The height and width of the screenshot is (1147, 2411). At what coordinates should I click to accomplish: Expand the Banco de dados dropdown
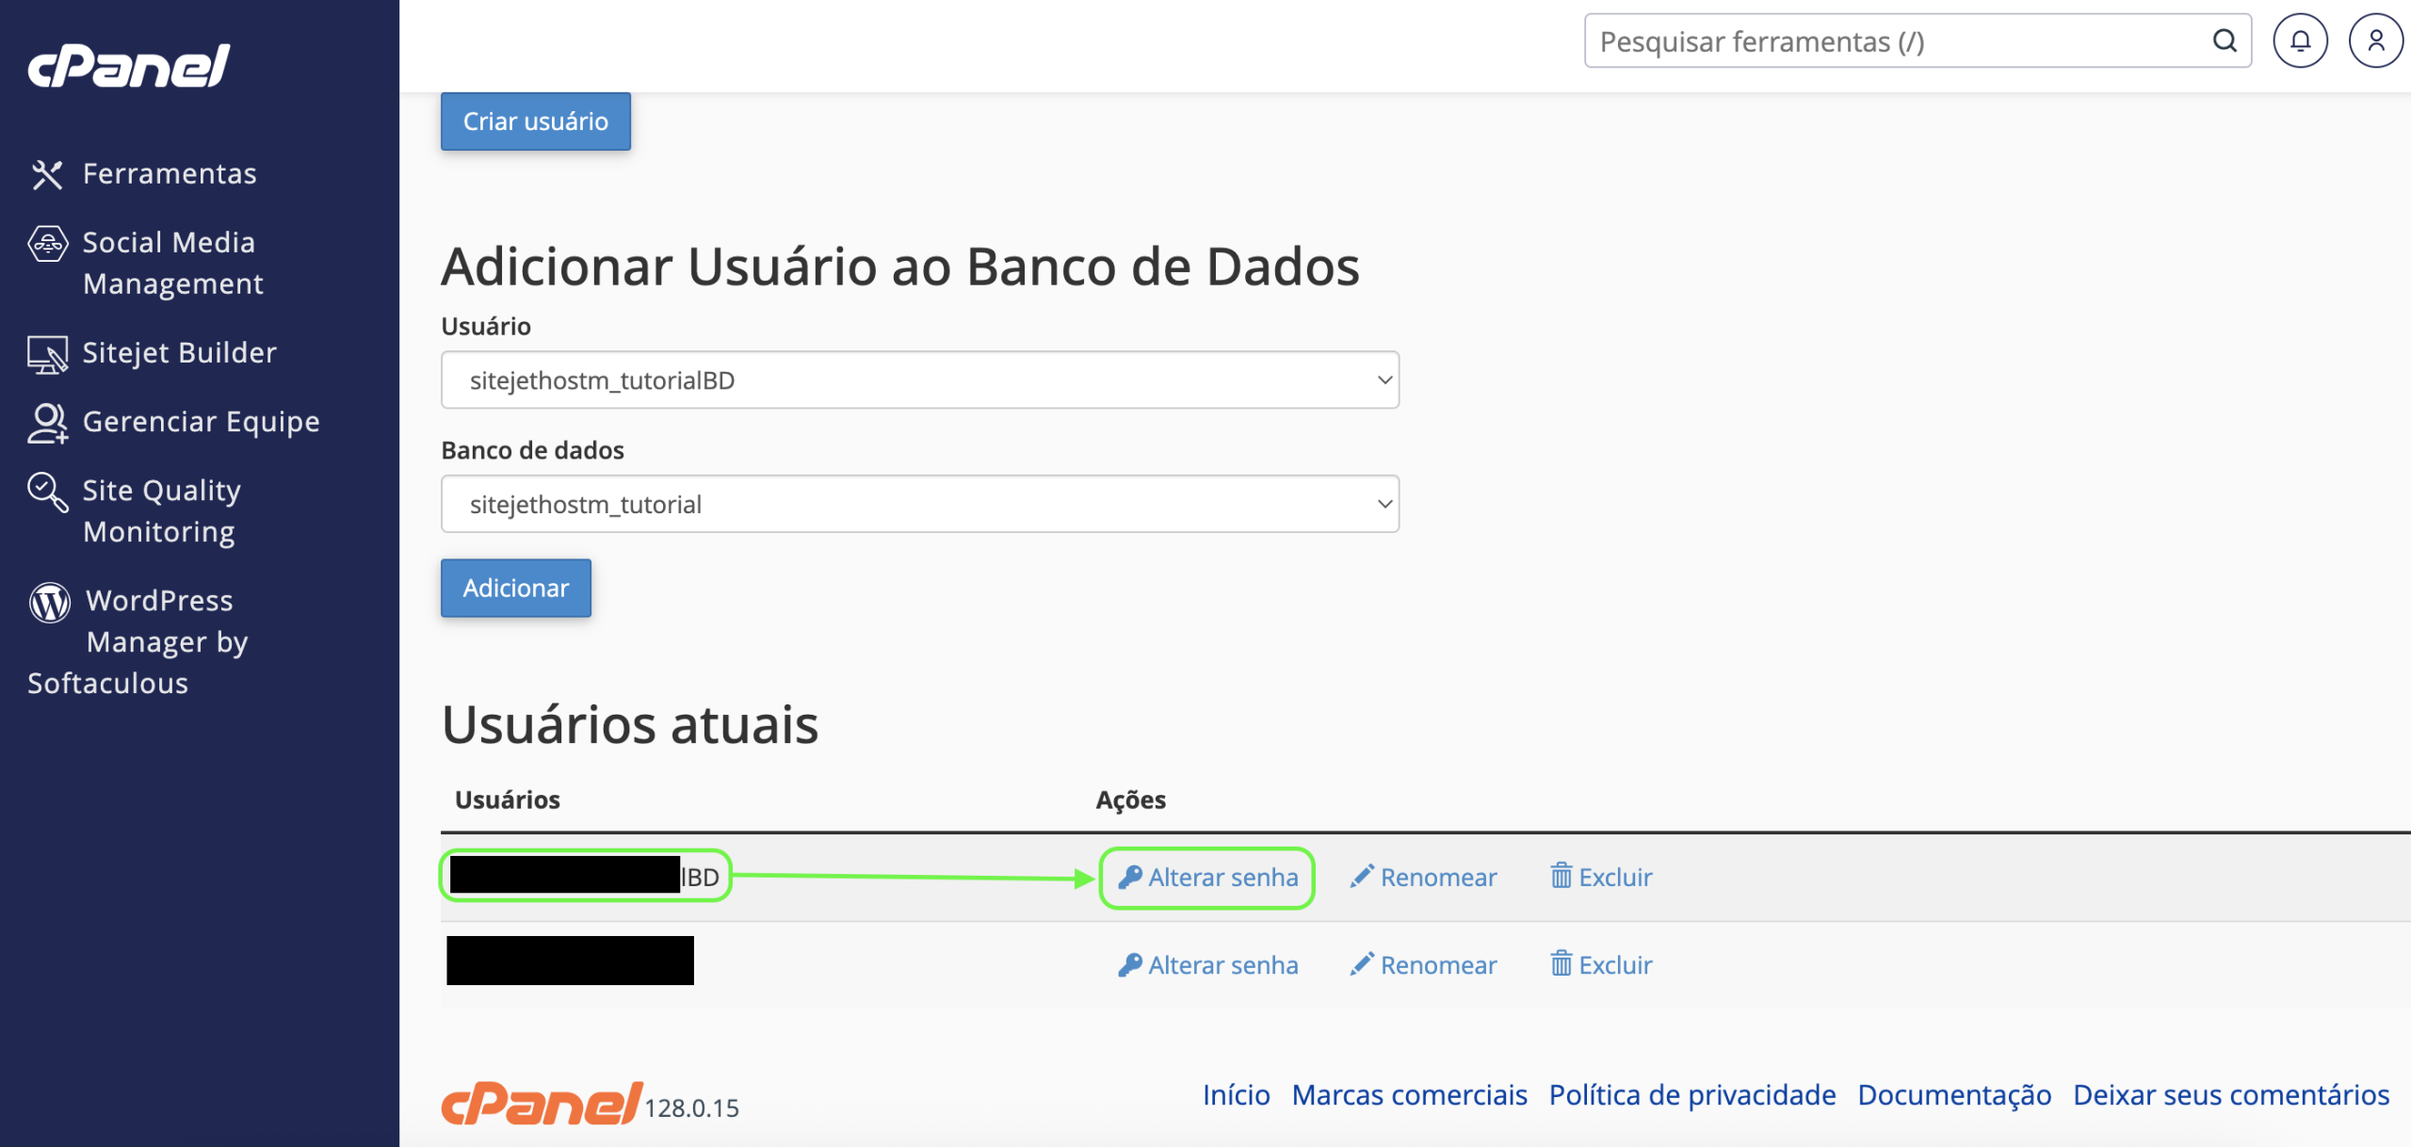pyautogui.click(x=920, y=505)
